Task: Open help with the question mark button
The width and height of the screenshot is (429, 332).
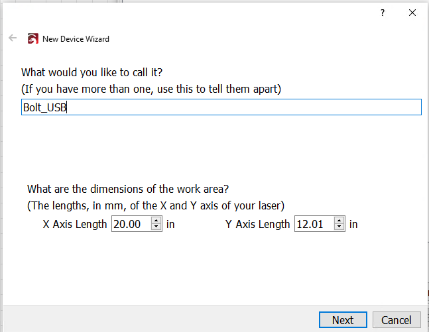Action: pos(383,13)
